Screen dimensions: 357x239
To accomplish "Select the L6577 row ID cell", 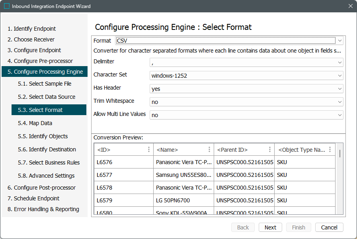I will 105,175.
